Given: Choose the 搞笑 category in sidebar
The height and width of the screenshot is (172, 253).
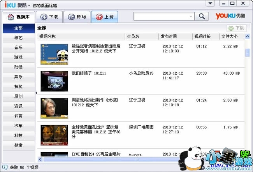Looking at the screenshot, I should (x=18, y=86).
